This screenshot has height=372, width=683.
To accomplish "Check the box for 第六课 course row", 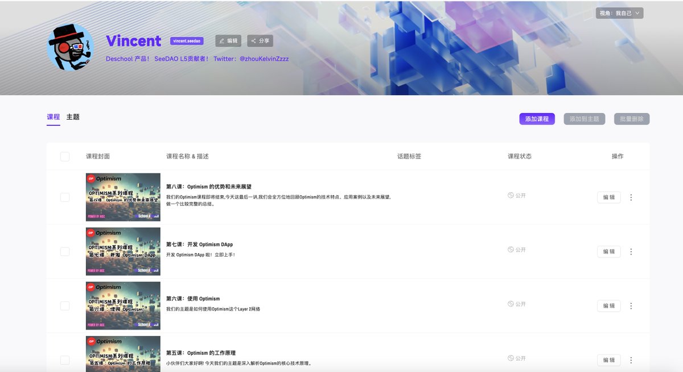I will coord(65,306).
